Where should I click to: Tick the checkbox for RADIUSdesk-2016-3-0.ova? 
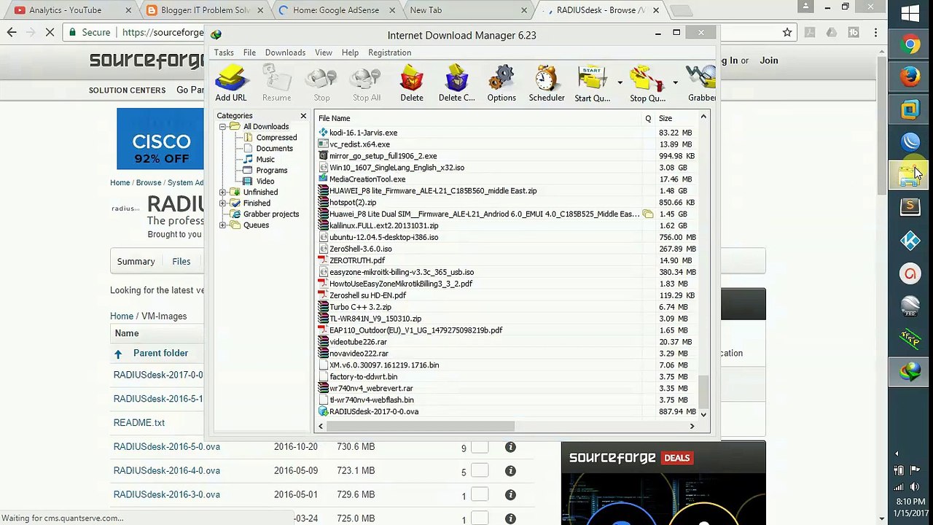(x=480, y=496)
